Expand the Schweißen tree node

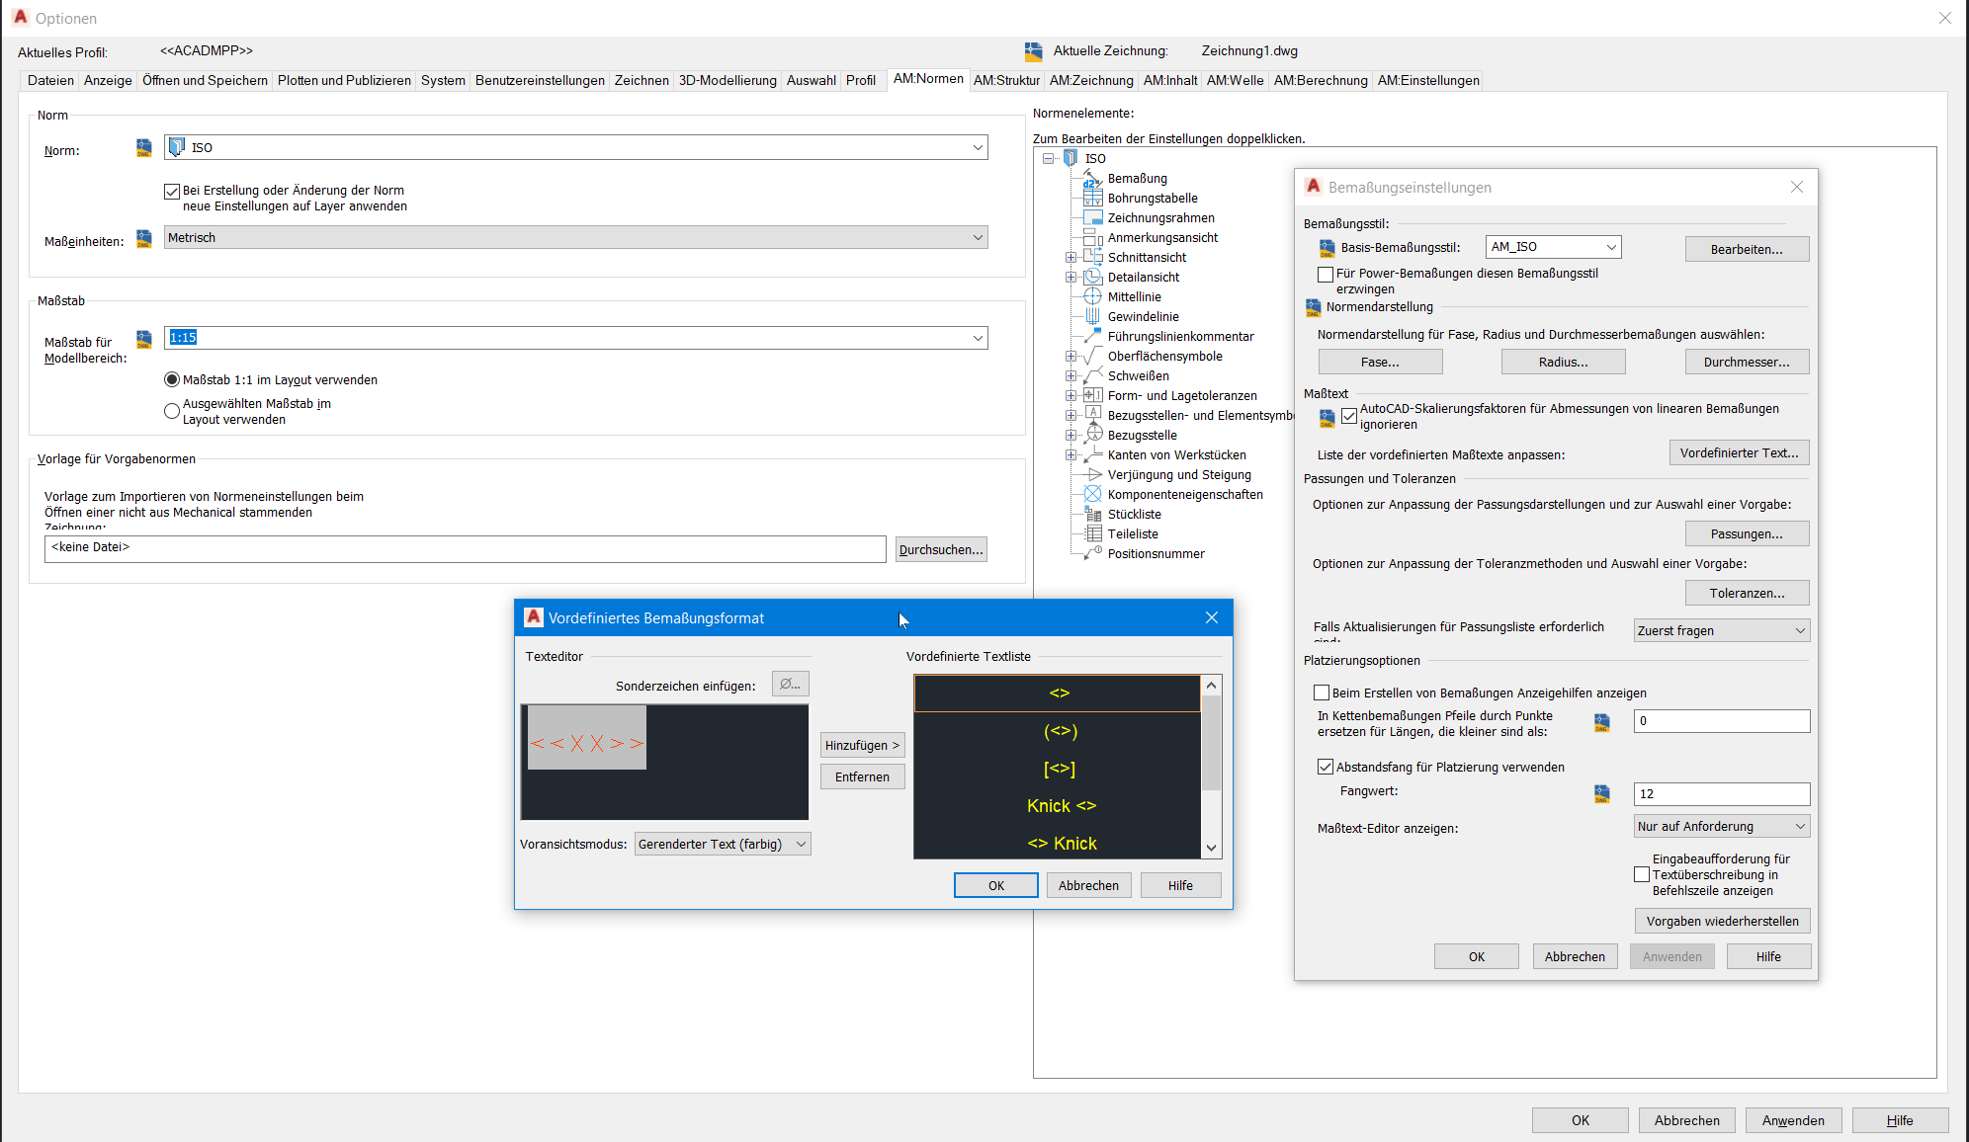[1070, 375]
